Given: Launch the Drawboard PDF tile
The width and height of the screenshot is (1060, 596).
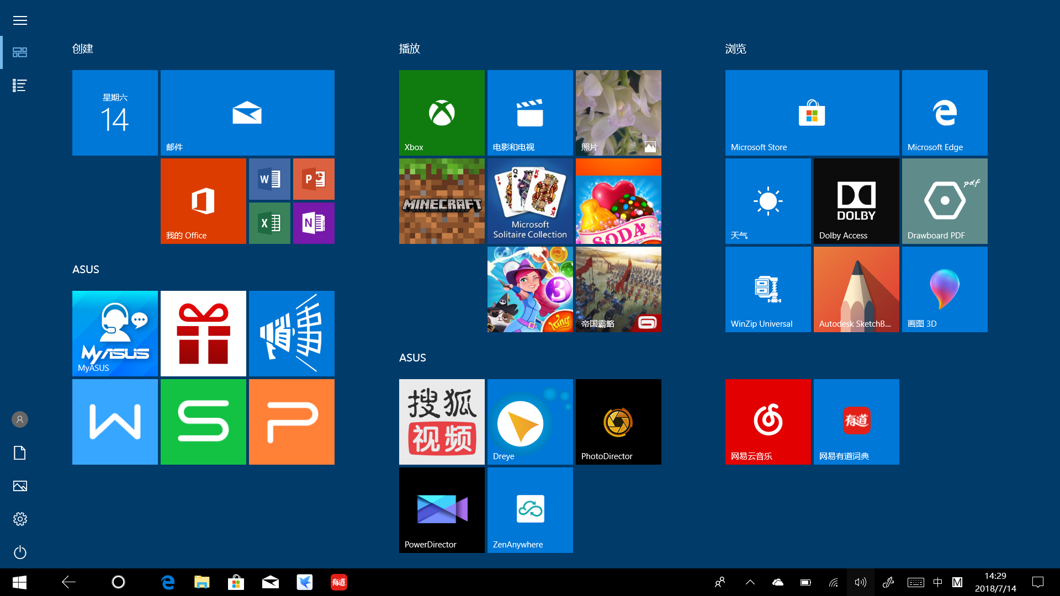Looking at the screenshot, I should [945, 201].
